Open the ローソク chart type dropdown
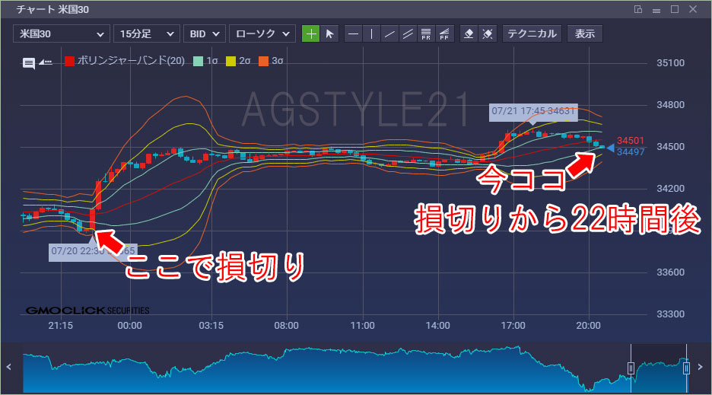Viewport: 712px width, 395px height. 262,33
